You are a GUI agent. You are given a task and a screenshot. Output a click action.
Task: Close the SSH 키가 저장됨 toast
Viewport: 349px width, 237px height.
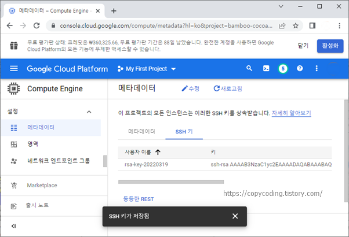[x=235, y=216]
